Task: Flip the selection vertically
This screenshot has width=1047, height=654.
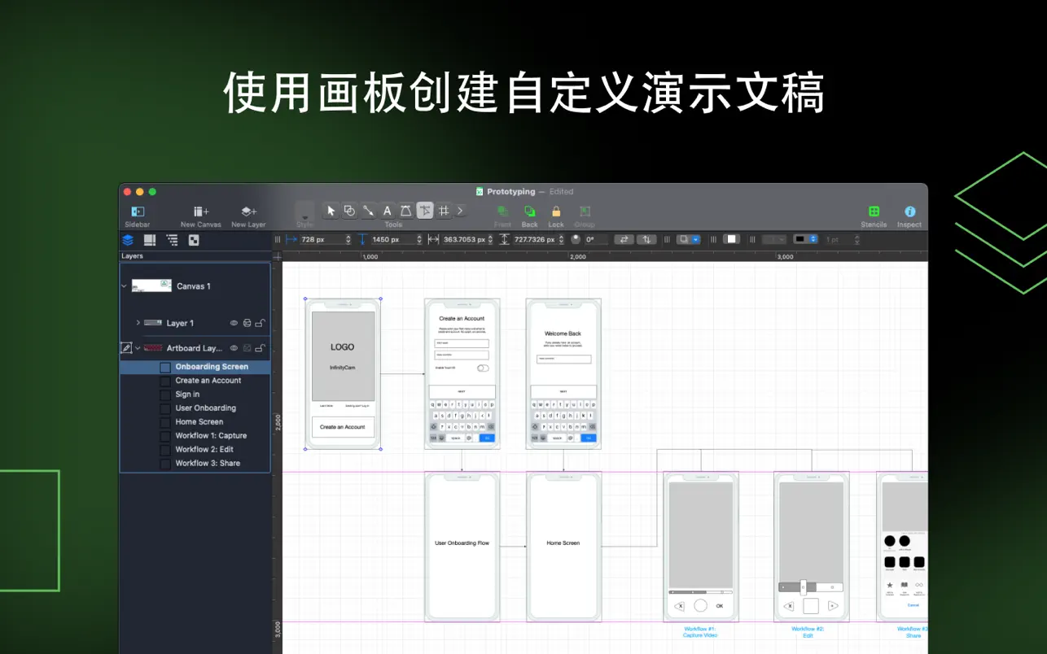Action: coord(646,240)
